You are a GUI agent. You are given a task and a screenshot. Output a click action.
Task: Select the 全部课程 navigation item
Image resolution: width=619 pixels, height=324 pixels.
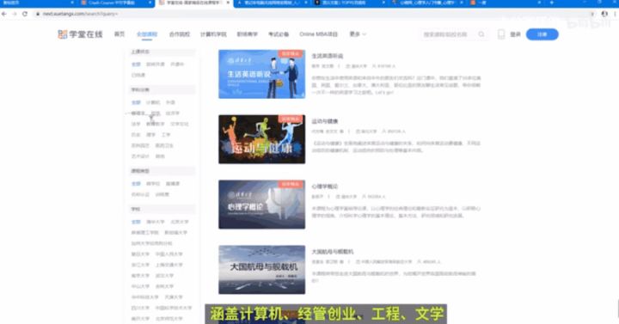point(147,34)
